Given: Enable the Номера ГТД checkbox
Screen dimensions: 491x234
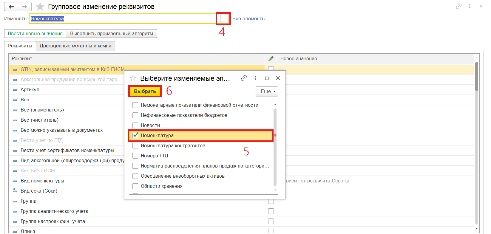Looking at the screenshot, I should point(135,156).
